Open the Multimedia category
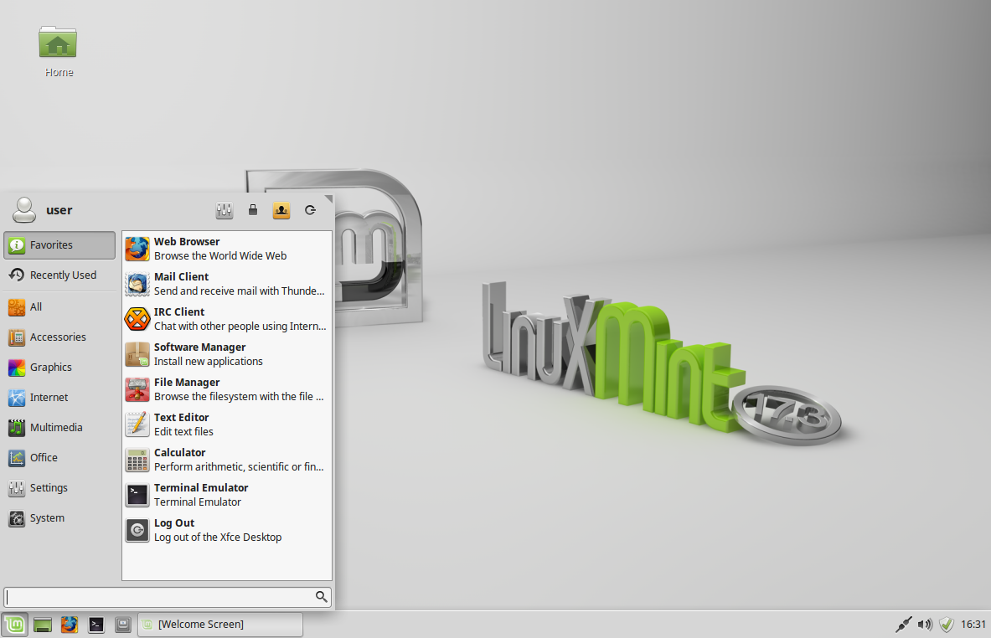 [x=59, y=428]
